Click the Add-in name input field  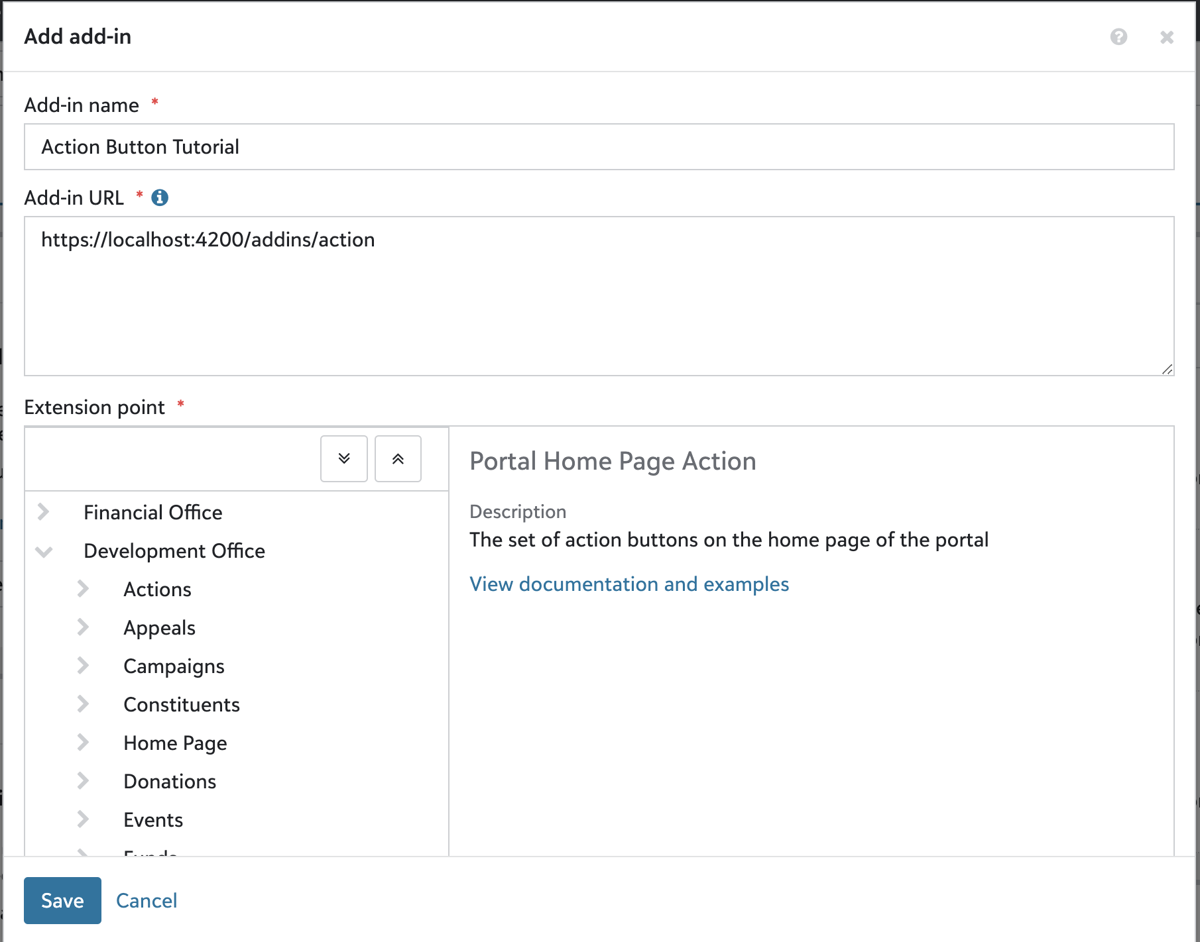[x=599, y=146]
